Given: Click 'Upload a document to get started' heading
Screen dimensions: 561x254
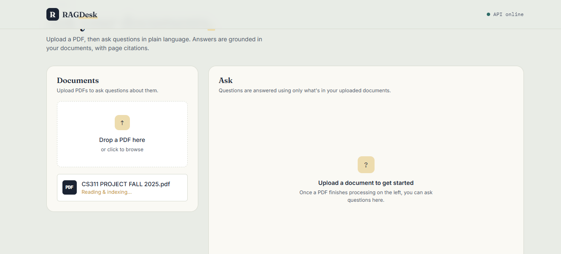Looking at the screenshot, I should 366,183.
